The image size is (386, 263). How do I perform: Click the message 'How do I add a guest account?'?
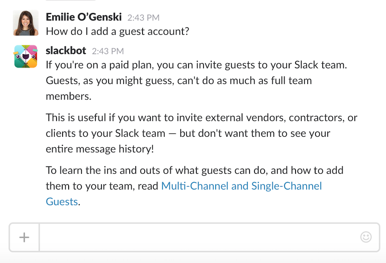point(117,31)
